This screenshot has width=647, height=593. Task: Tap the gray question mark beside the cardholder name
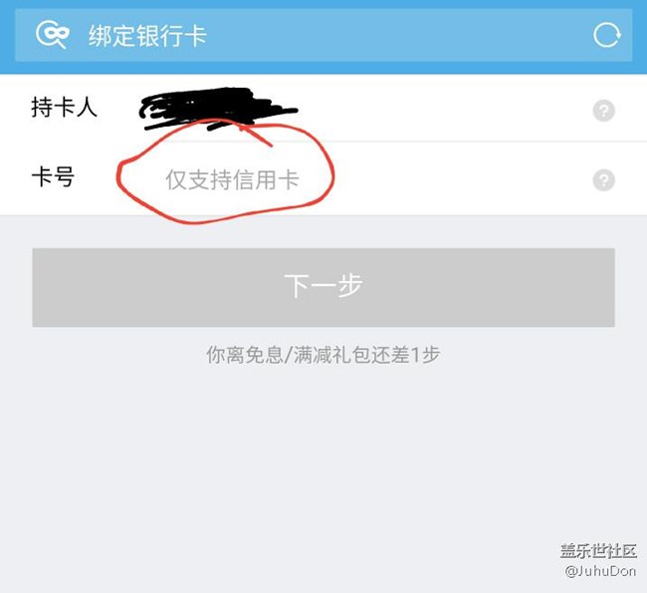[603, 111]
